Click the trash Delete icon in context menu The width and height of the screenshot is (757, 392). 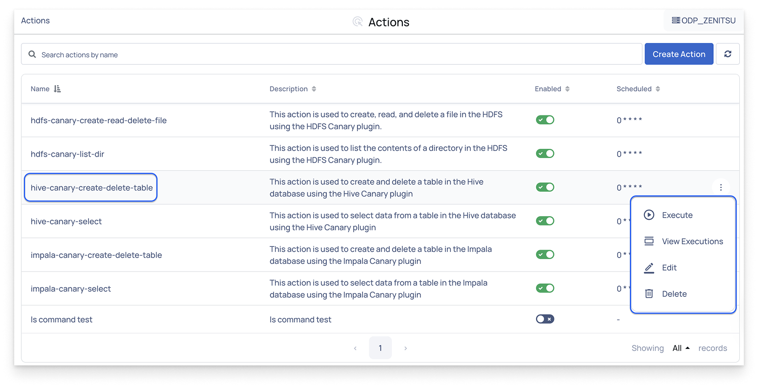pos(649,294)
